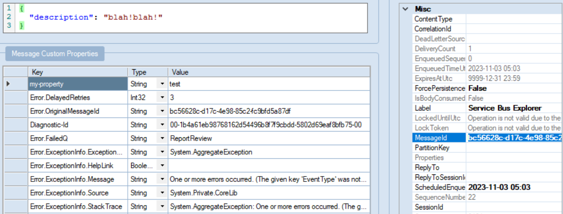This screenshot has height=214, width=563.
Task: Click the highlighted MessageId value
Action: point(514,138)
